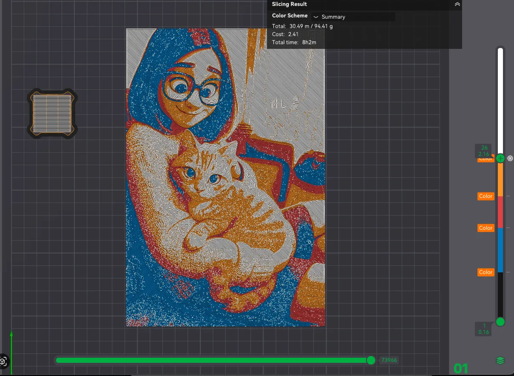The height and width of the screenshot is (376, 514).
Task: Click Color tag at red-to-blue change
Action: pyautogui.click(x=486, y=228)
